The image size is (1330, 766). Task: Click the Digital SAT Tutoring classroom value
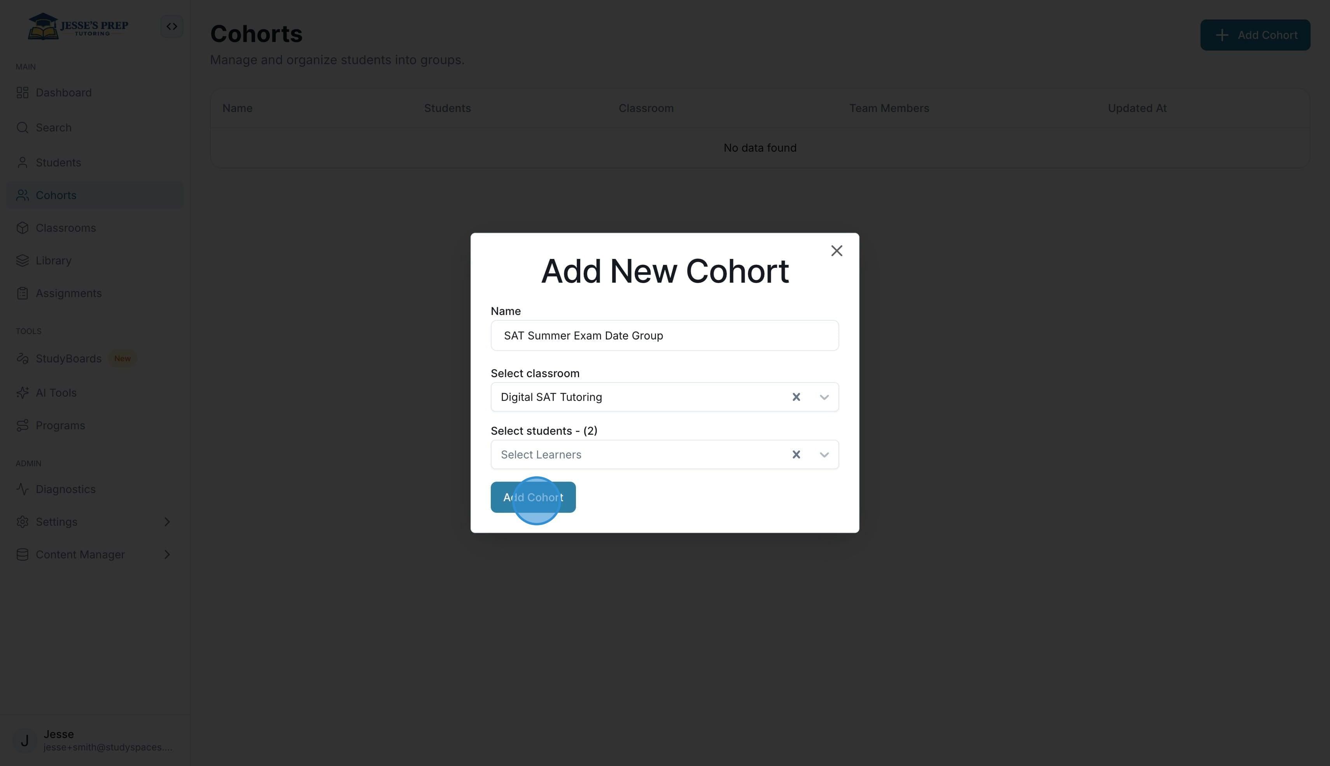551,397
